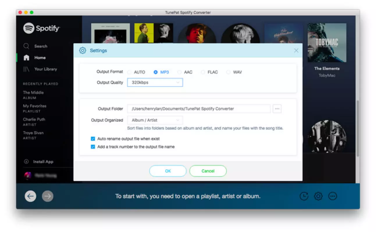This screenshot has height=232, width=376.
Task: Select AAC output format
Action: [185, 72]
